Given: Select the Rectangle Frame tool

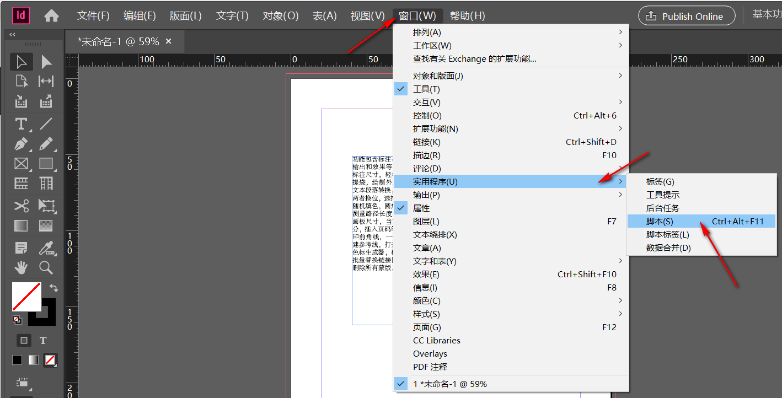Looking at the screenshot, I should [21, 164].
